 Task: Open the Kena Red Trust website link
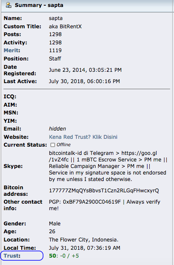click(x=83, y=137)
